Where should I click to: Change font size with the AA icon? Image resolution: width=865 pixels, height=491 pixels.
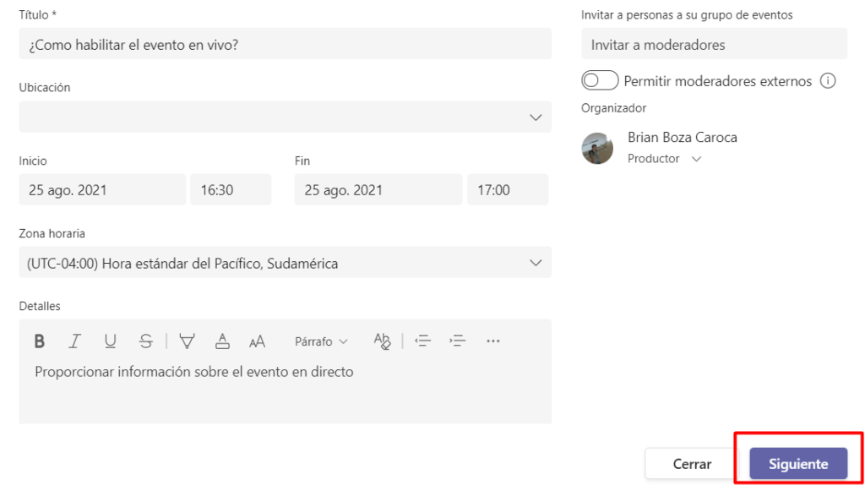click(x=258, y=341)
